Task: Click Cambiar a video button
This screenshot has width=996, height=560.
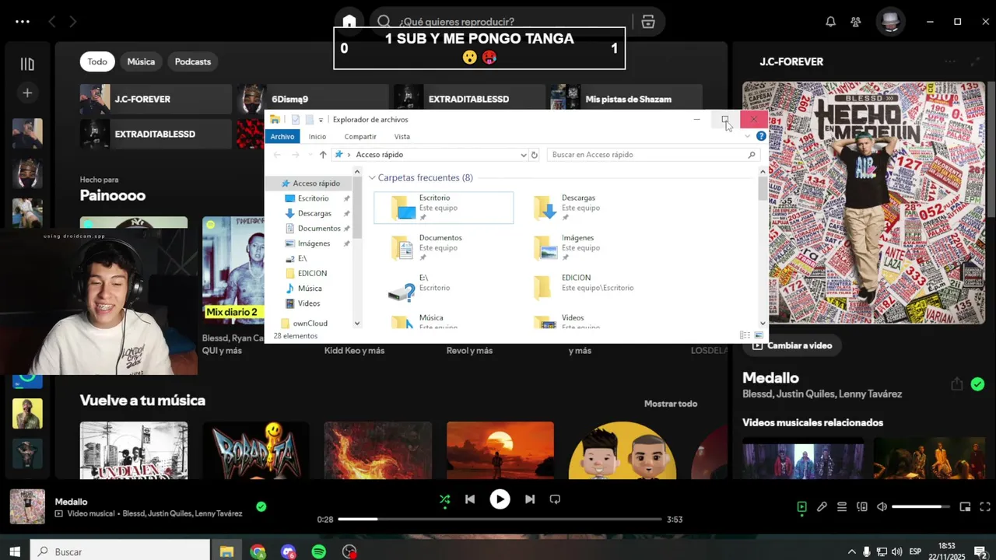Action: 792,345
